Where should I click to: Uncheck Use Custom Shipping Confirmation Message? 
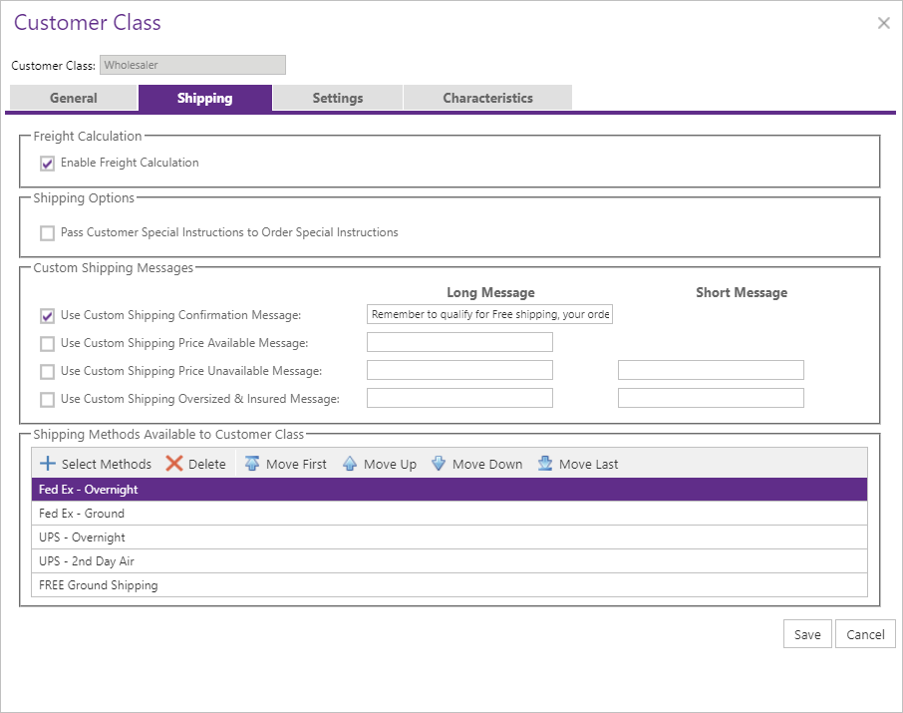tap(47, 316)
